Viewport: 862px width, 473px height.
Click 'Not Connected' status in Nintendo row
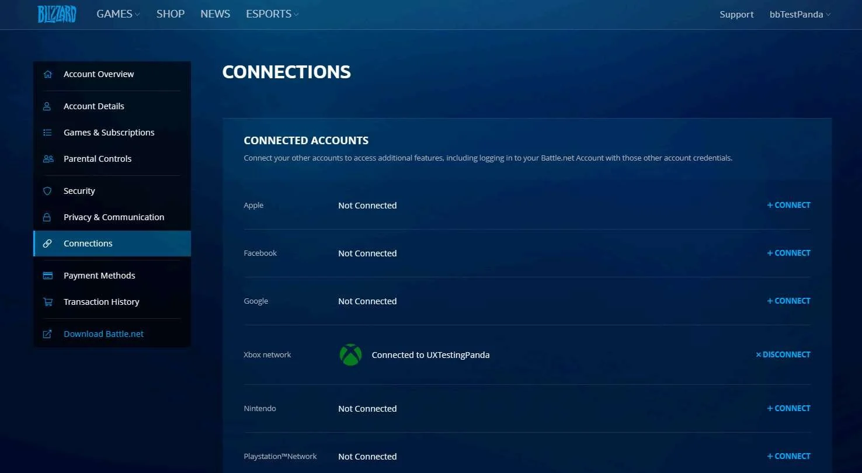point(367,409)
